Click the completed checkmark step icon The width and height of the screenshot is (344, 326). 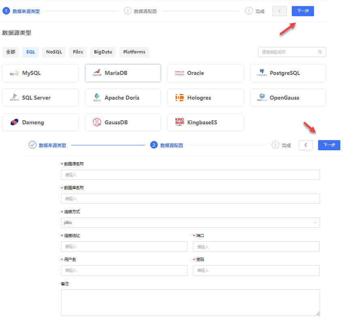click(x=32, y=145)
